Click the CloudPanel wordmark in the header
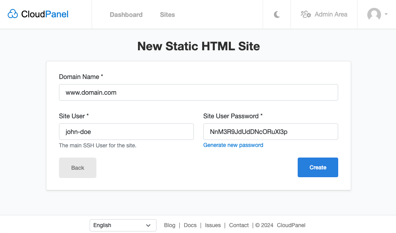Screen dimensions: 396x233 pos(44,14)
